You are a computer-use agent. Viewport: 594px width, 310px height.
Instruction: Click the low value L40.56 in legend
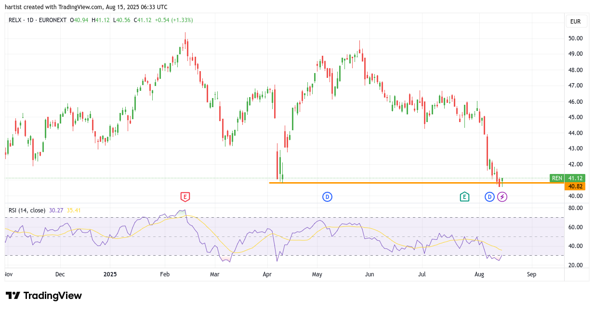pyautogui.click(x=122, y=20)
